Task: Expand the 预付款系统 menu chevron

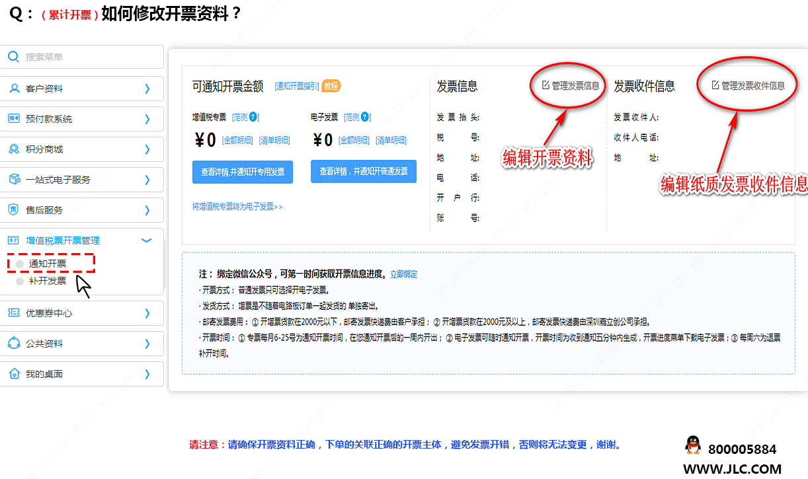Action: click(x=147, y=119)
